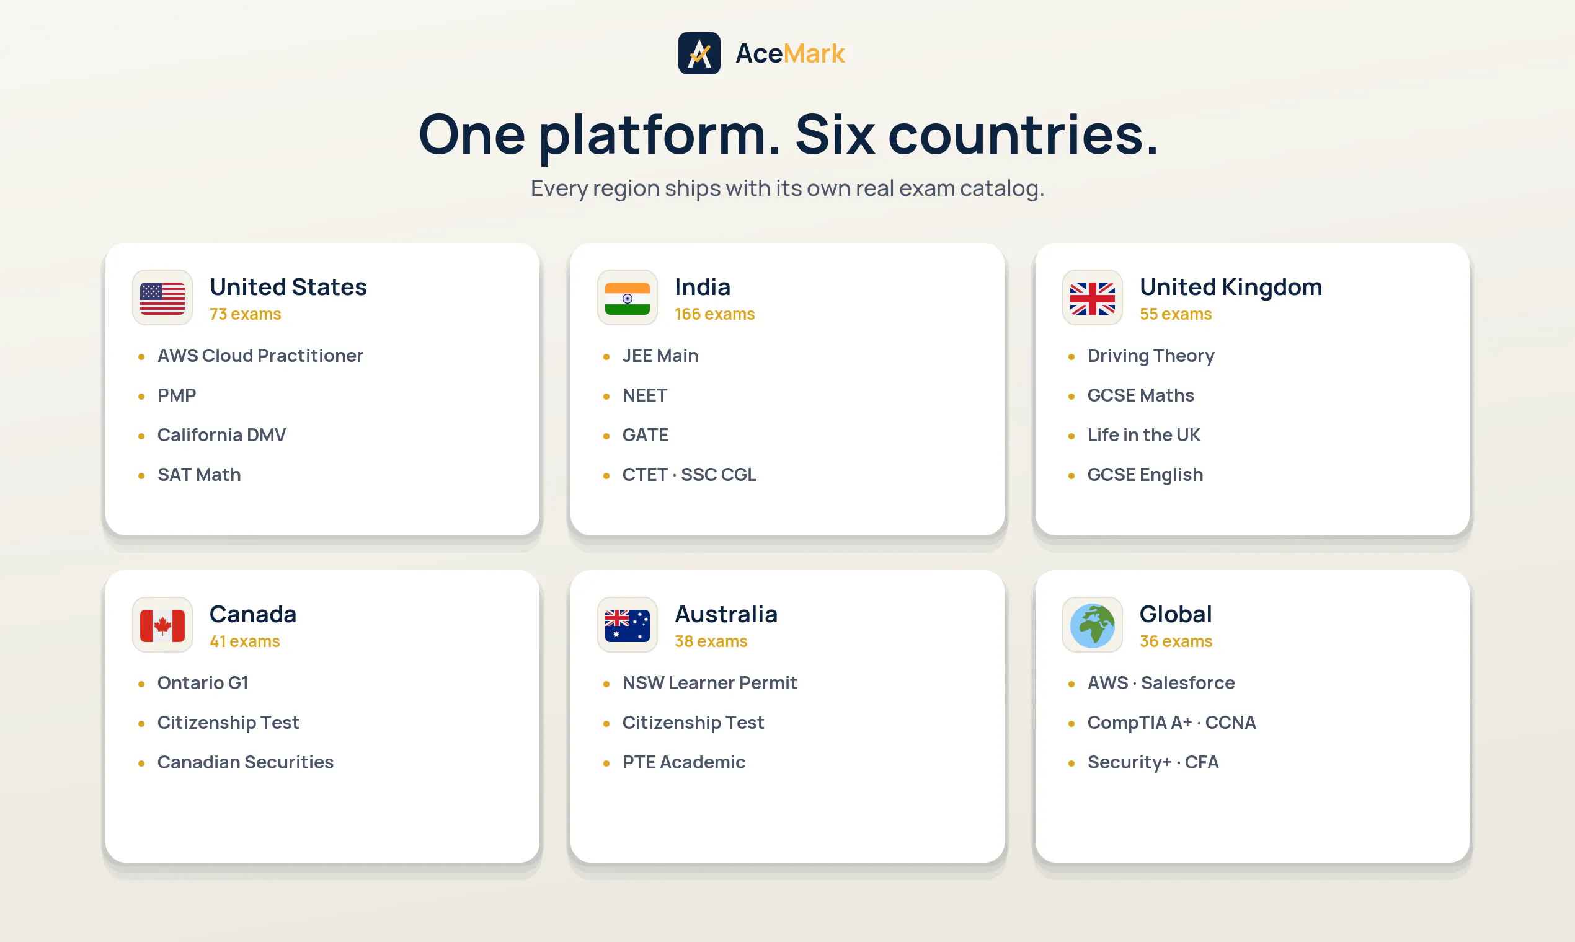Viewport: 1575px width, 942px height.
Task: Click the India flag icon
Action: (x=628, y=297)
